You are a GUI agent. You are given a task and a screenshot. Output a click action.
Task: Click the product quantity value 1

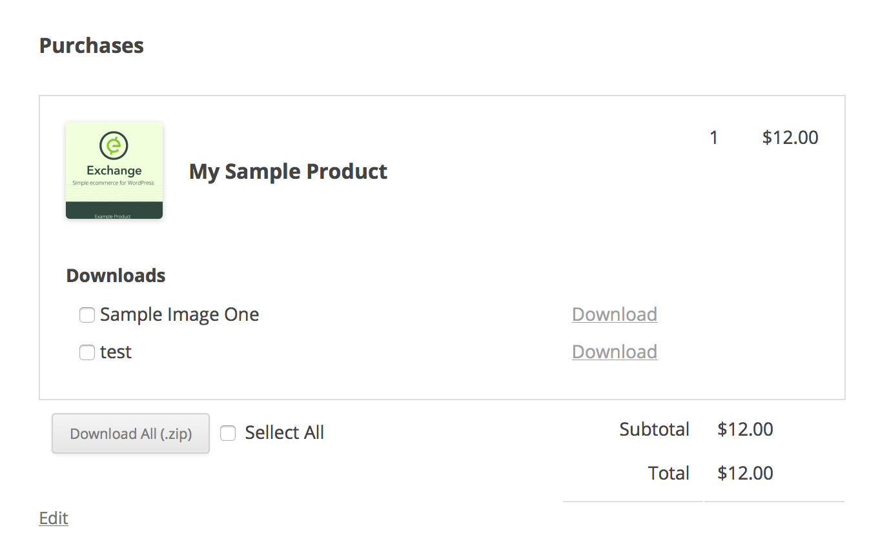713,137
